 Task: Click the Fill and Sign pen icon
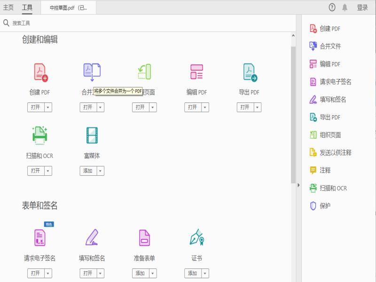point(92,237)
